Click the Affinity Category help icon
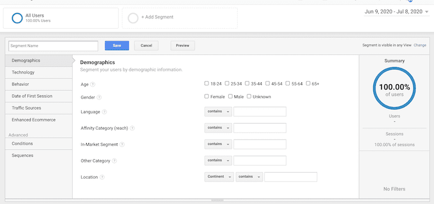Screen dimensions: 434x204 [x=132, y=128]
